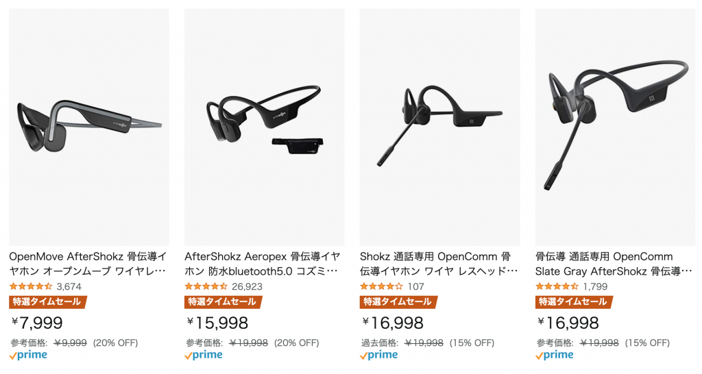This screenshot has height=374, width=702.
Task: Click the OpenMove AfterShokz product title
Action: [x=88, y=264]
